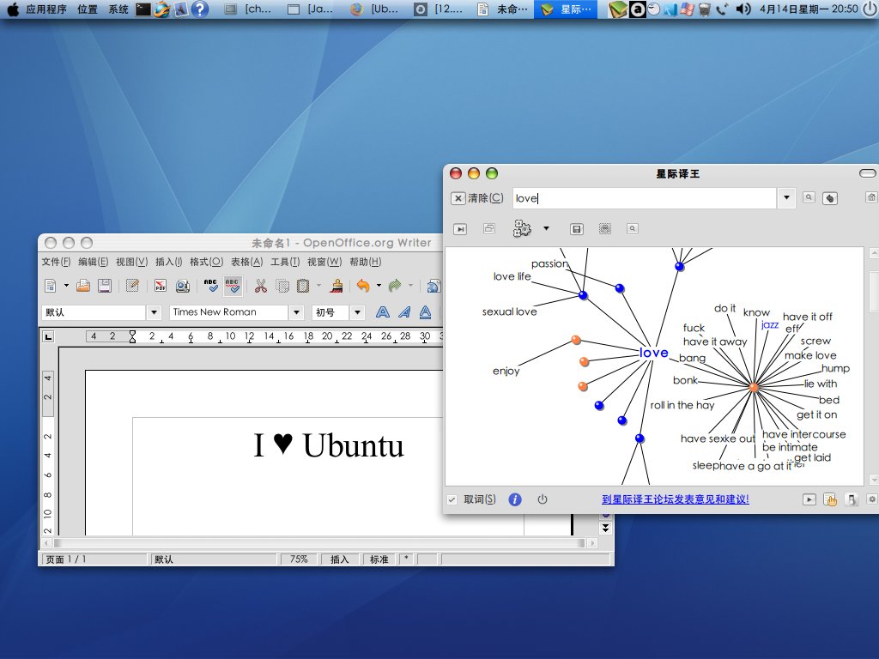Open dropdown arrow next to the gears icon

546,228
